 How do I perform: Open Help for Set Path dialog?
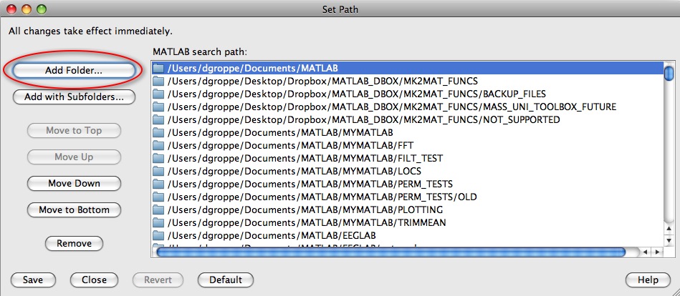648,280
